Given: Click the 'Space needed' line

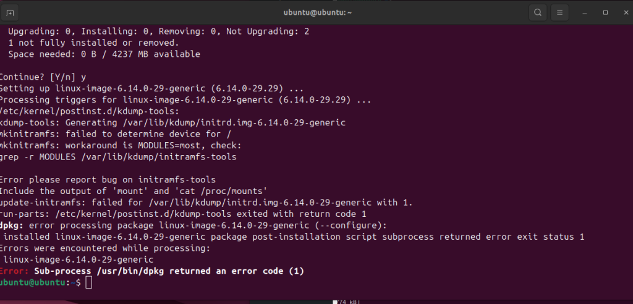Looking at the screenshot, I should pyautogui.click(x=104, y=54).
